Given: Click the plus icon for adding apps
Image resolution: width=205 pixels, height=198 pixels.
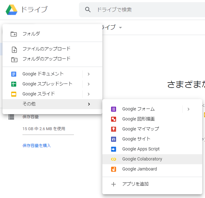Looking at the screenshot, I should (x=114, y=184).
